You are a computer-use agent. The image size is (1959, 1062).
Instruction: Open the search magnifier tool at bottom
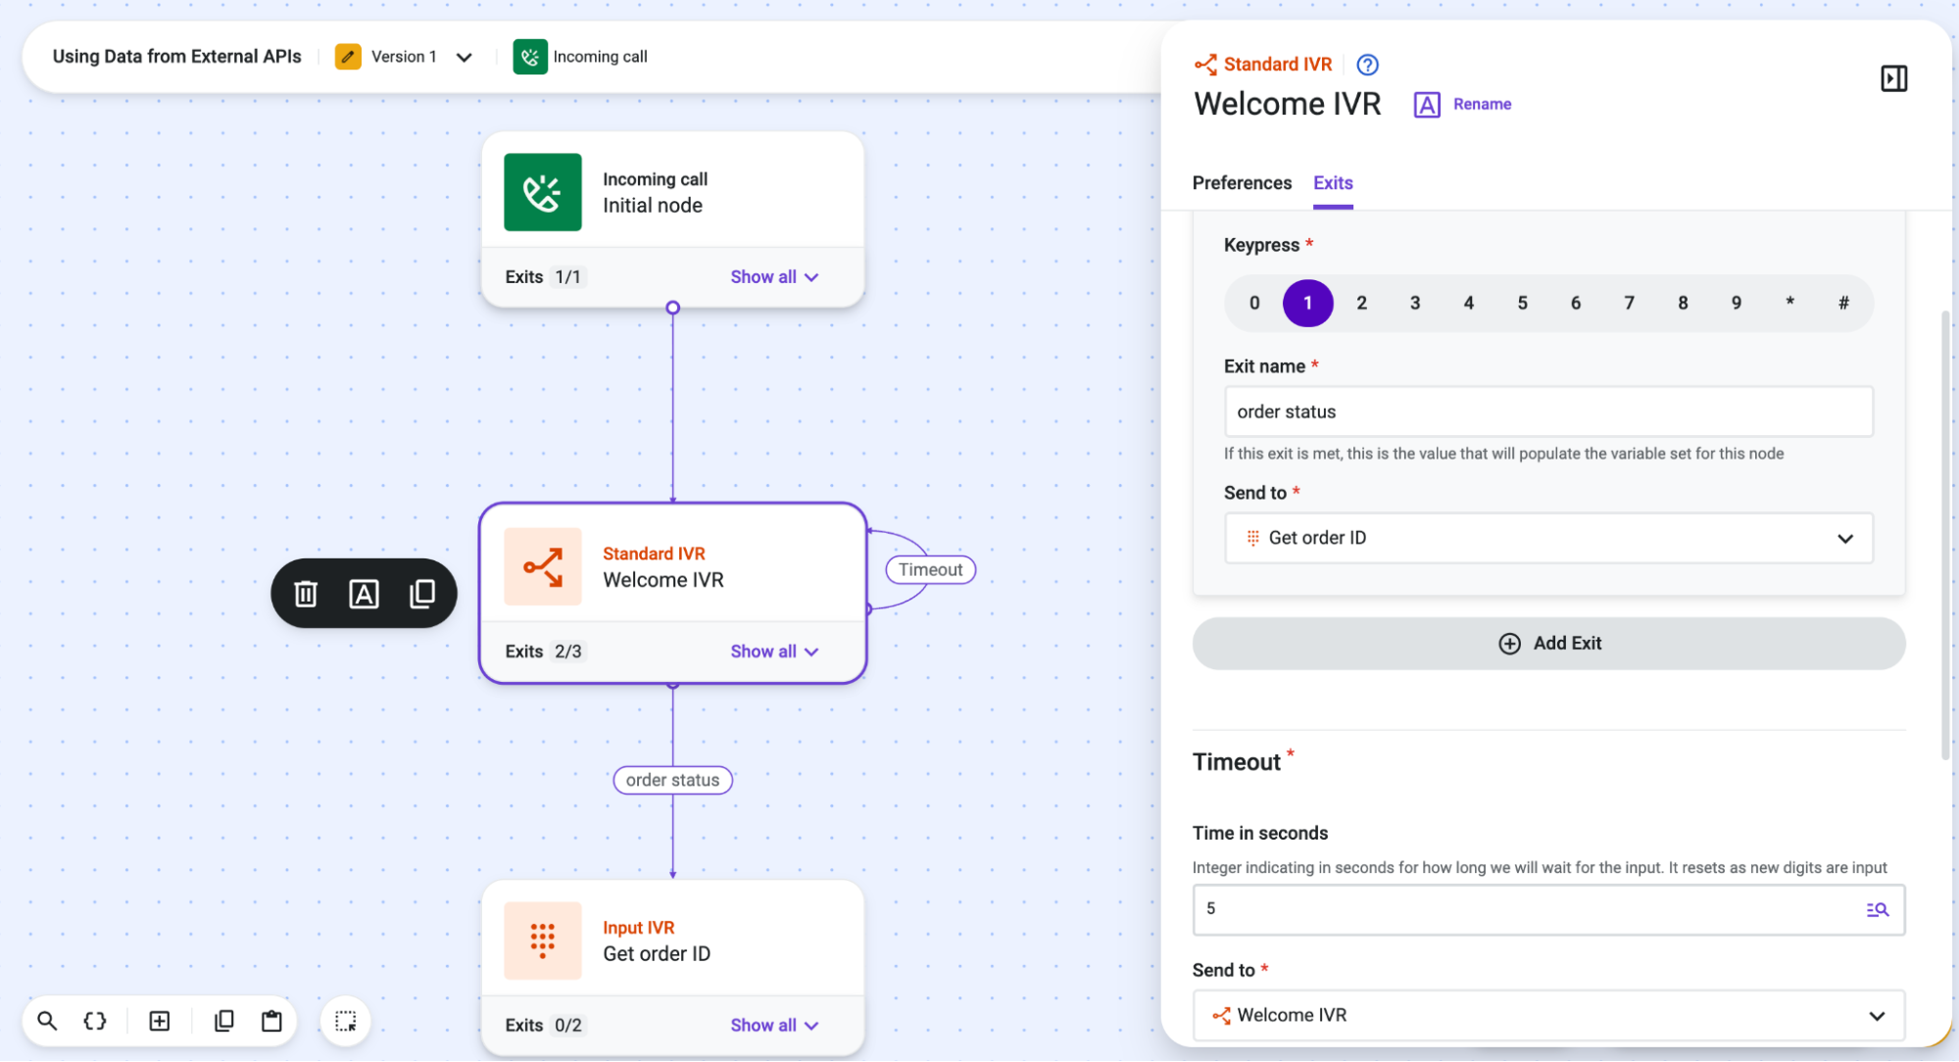pyautogui.click(x=47, y=1021)
